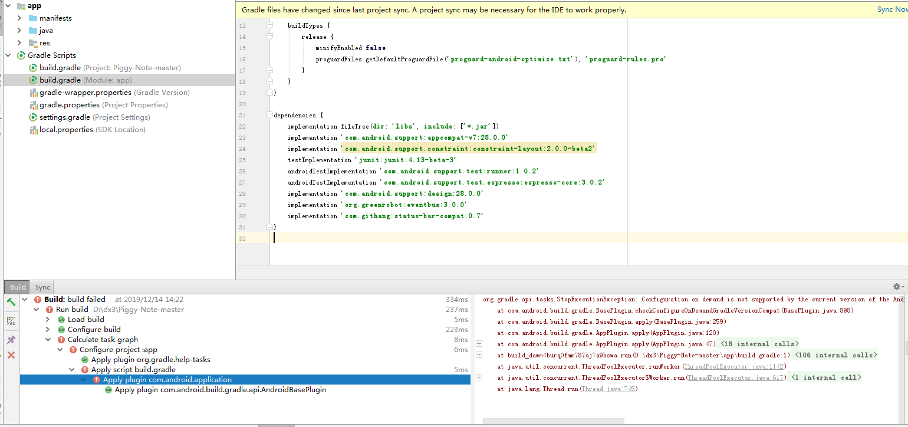This screenshot has height=427, width=908.
Task: Click the Sync Now link in the banner
Action: click(892, 9)
